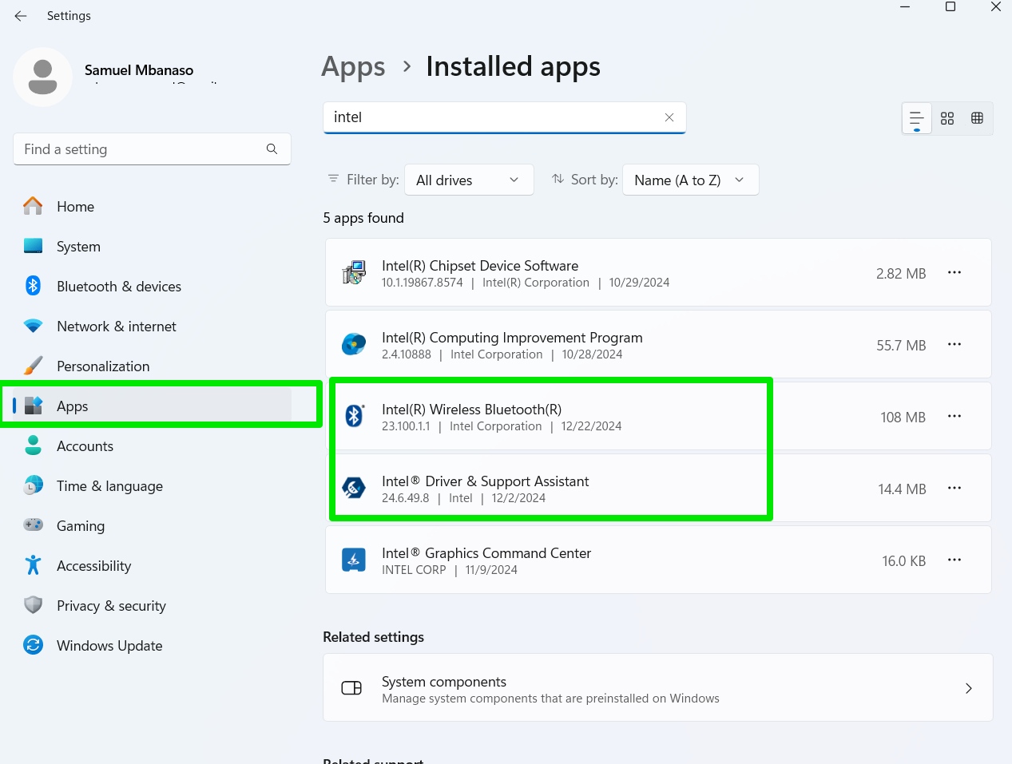Click the Intel Chipset Device Software app icon
The width and height of the screenshot is (1012, 764).
tap(354, 273)
